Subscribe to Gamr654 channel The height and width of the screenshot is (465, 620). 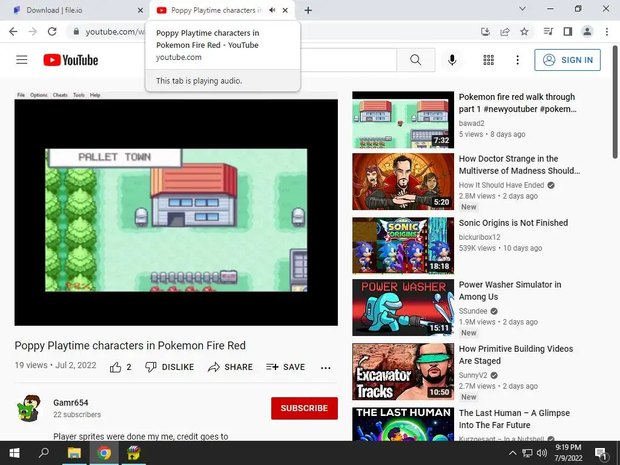[304, 408]
